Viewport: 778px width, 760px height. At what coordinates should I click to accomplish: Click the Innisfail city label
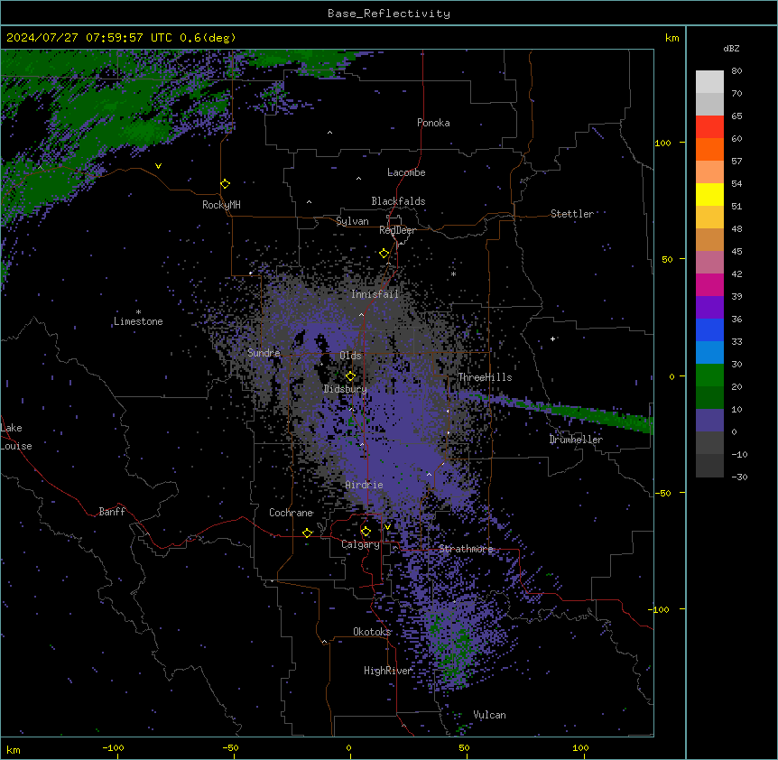coord(375,294)
